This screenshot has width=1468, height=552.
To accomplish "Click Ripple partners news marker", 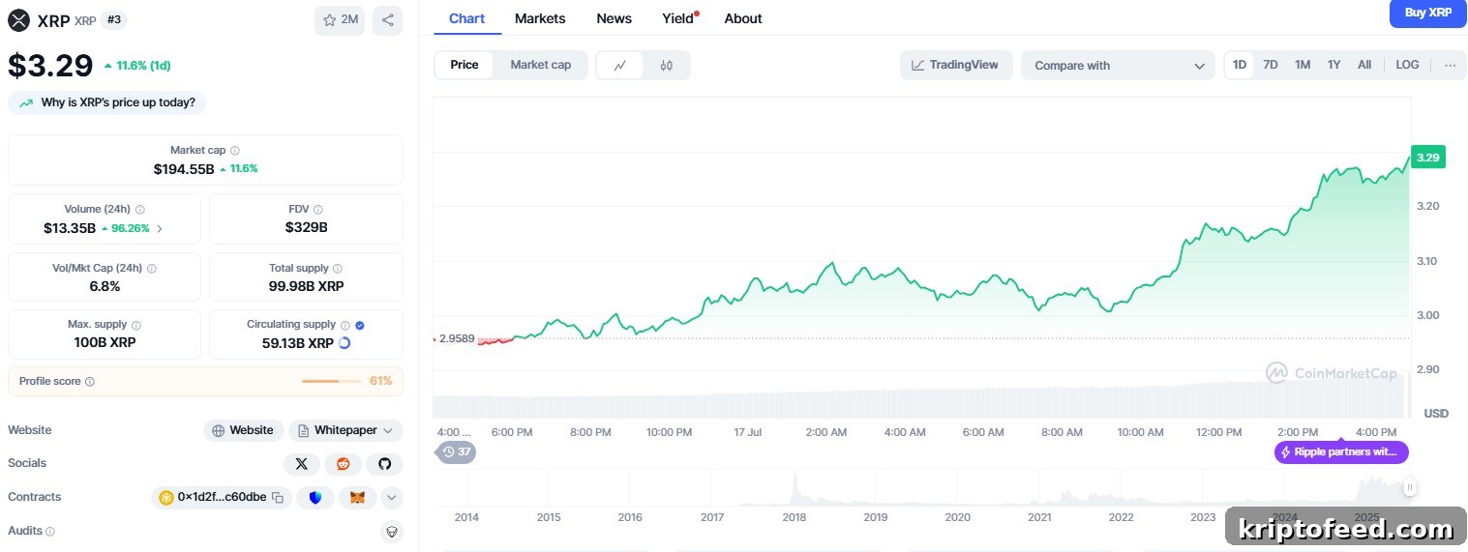I will point(1341,452).
